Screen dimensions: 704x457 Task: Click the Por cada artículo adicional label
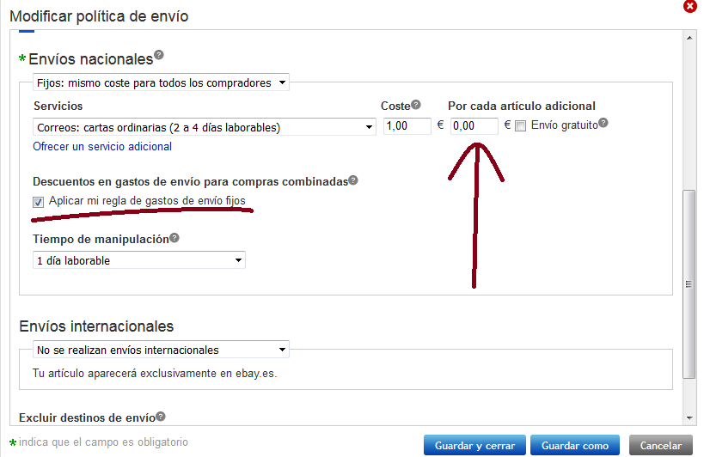[x=522, y=106]
